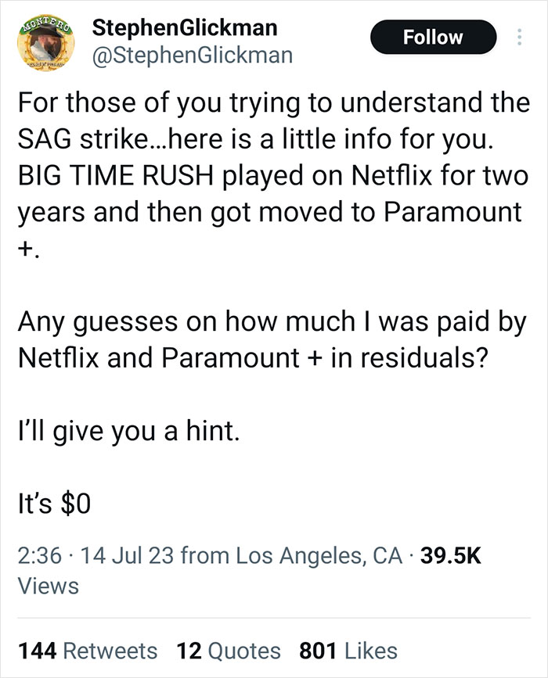The image size is (548, 678).
Task: Click the 14 Jul 23 timestamp
Action: click(123, 551)
